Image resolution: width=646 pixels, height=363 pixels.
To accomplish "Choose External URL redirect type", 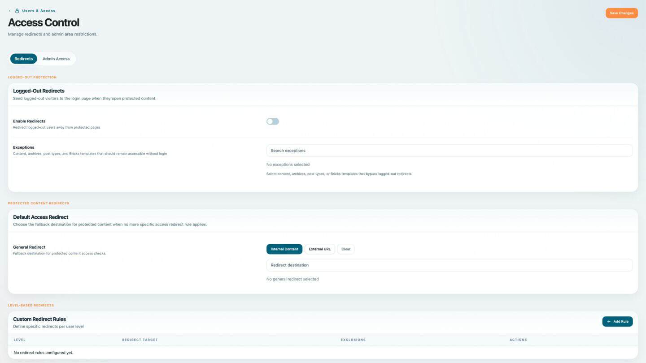I will pos(320,249).
